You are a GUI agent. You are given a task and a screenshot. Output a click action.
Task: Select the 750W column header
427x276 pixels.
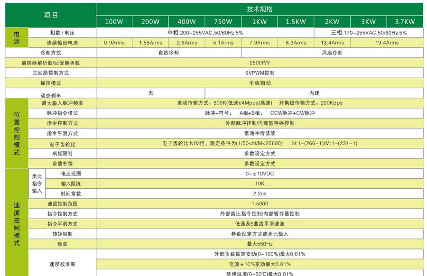(223, 21)
